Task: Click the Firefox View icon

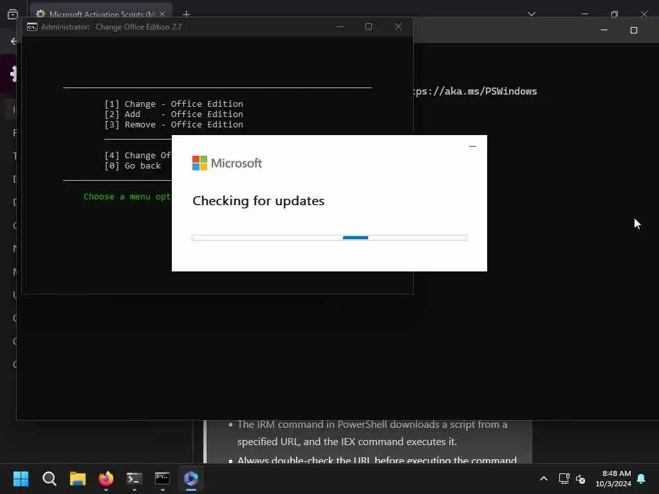Action: (13, 14)
